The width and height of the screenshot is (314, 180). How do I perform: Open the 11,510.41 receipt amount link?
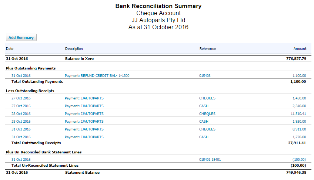(298, 114)
